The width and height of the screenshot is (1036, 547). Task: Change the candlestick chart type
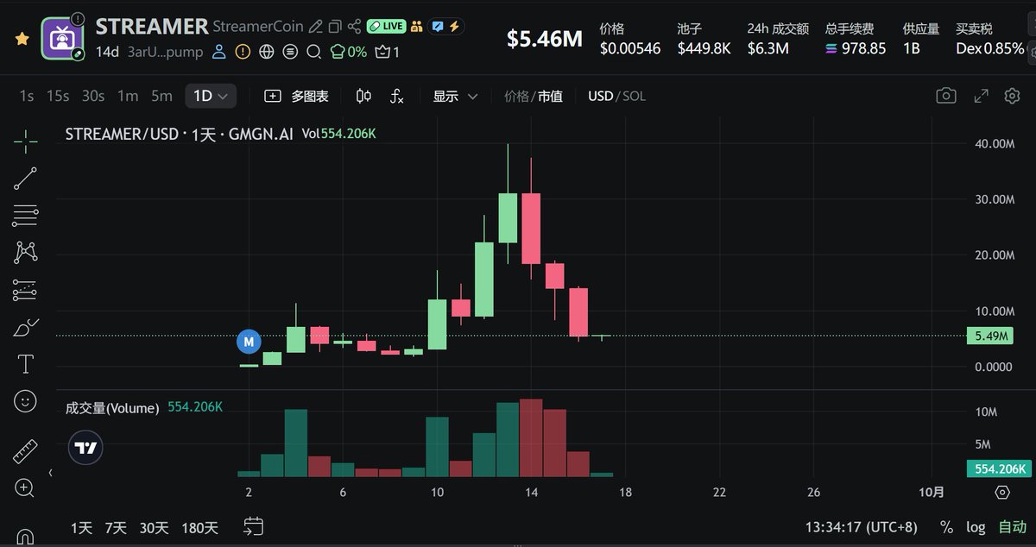tap(363, 96)
